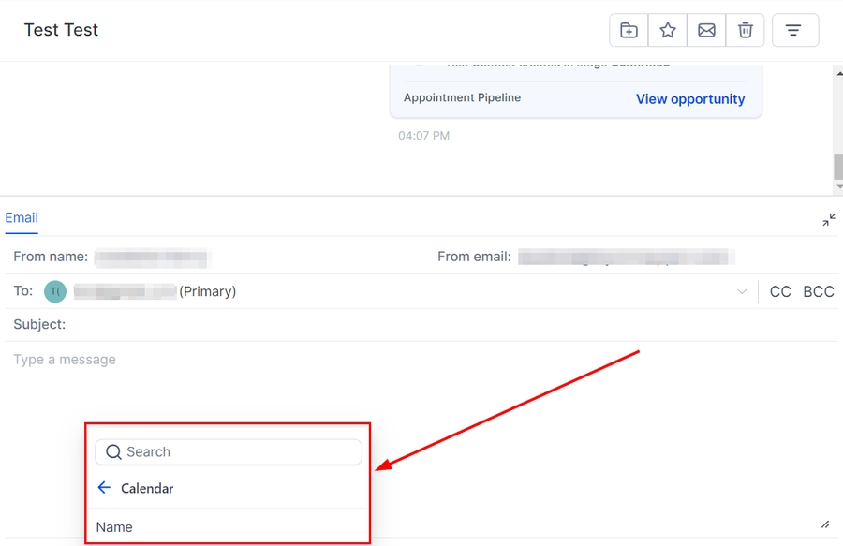Show the BCC field

(x=818, y=292)
